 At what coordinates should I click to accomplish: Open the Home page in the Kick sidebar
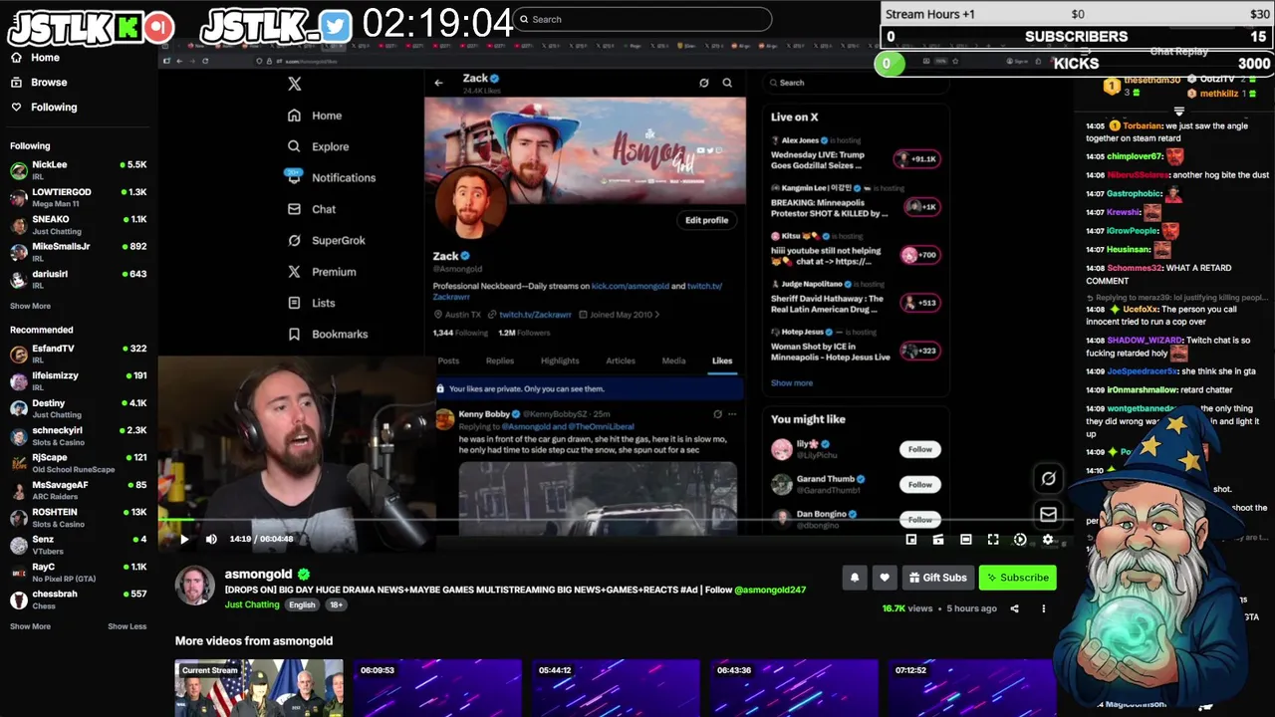(35, 58)
